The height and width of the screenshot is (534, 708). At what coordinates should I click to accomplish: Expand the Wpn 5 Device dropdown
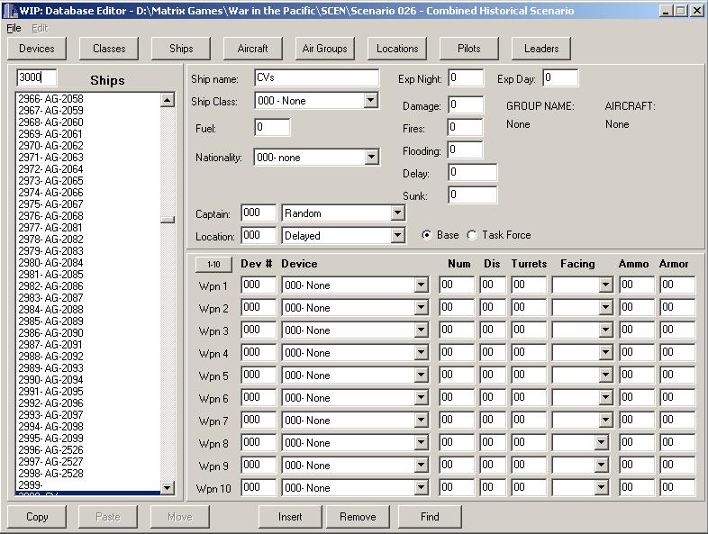(x=421, y=376)
